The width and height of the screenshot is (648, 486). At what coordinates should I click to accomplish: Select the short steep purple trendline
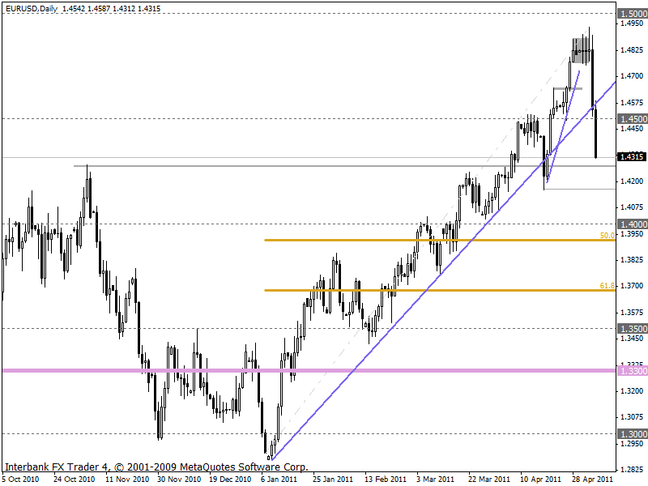point(563,127)
